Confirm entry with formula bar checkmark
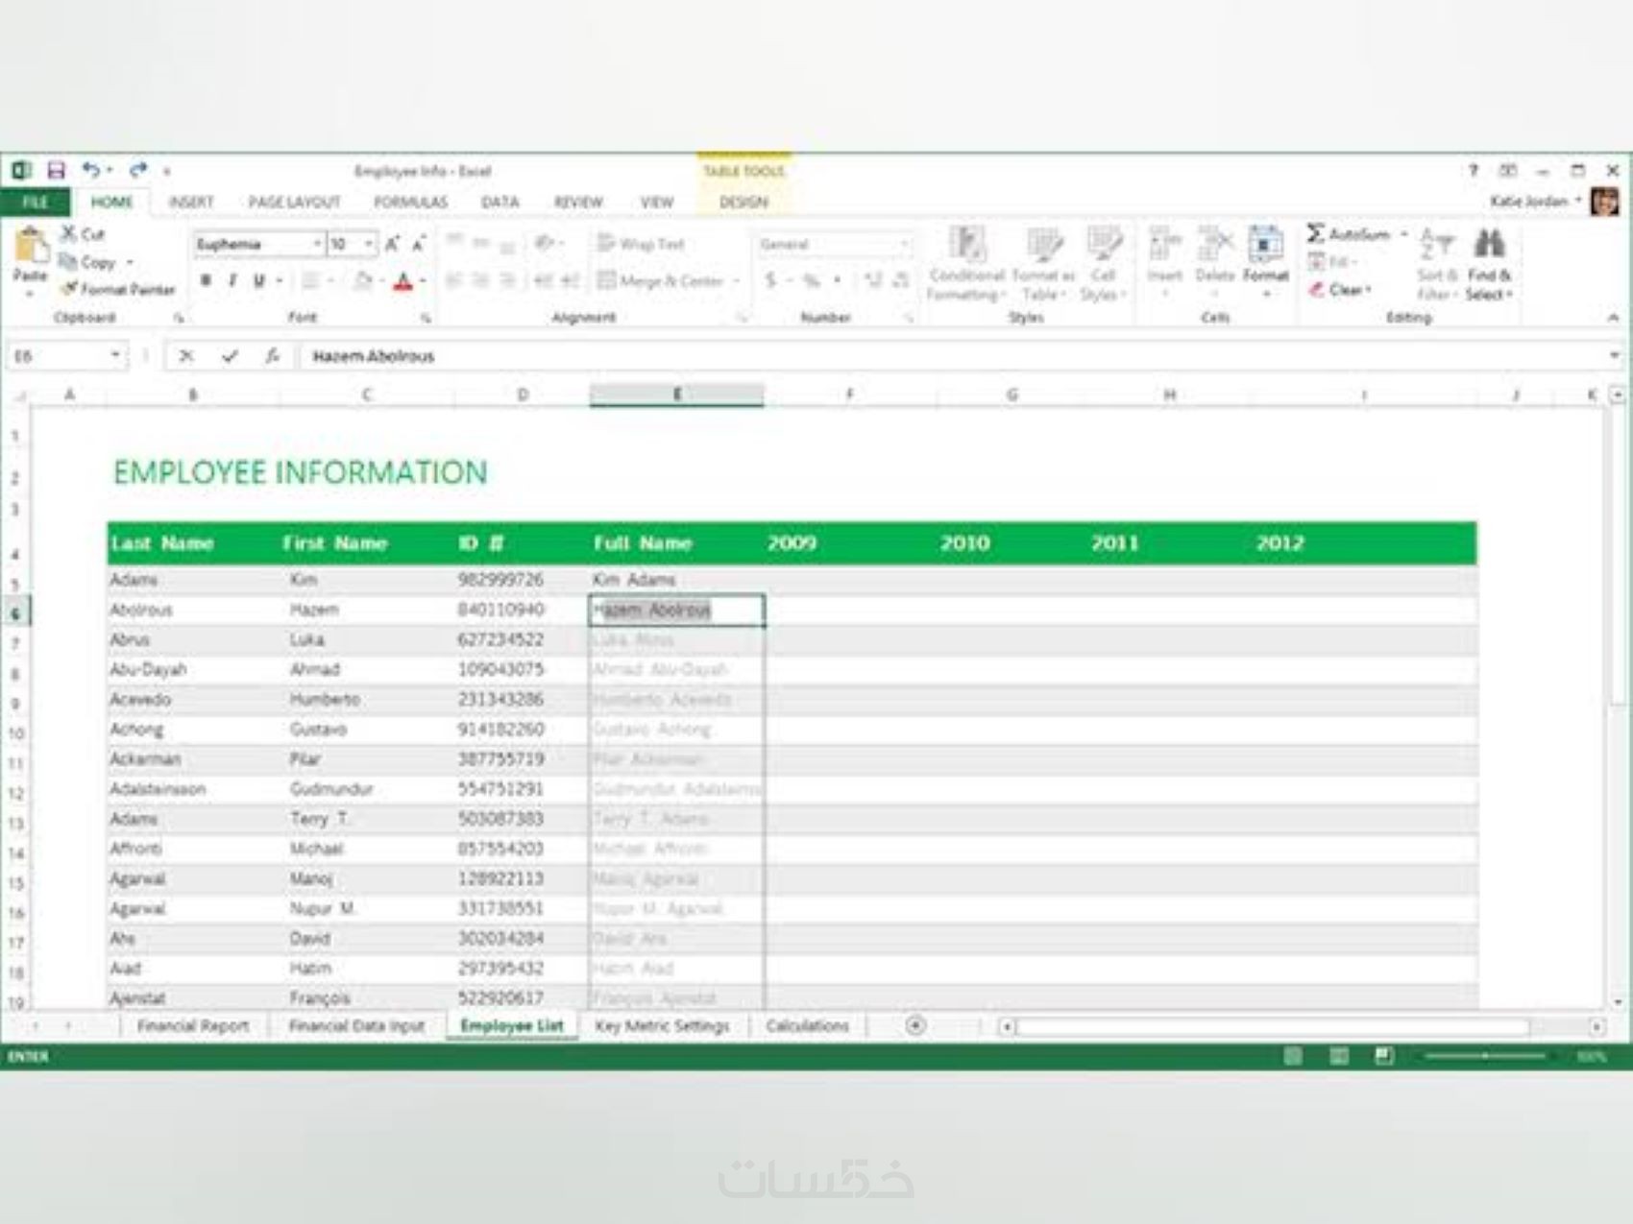This screenshot has height=1224, width=1633. (230, 356)
